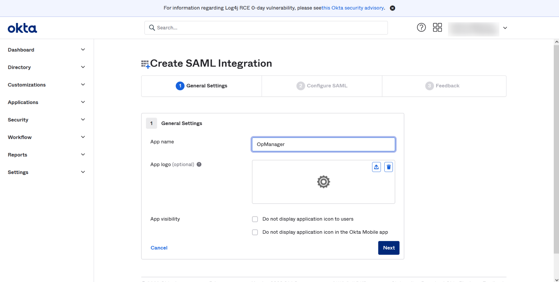This screenshot has width=559, height=282.
Task: Click the delete logo trash icon
Action: tap(389, 167)
